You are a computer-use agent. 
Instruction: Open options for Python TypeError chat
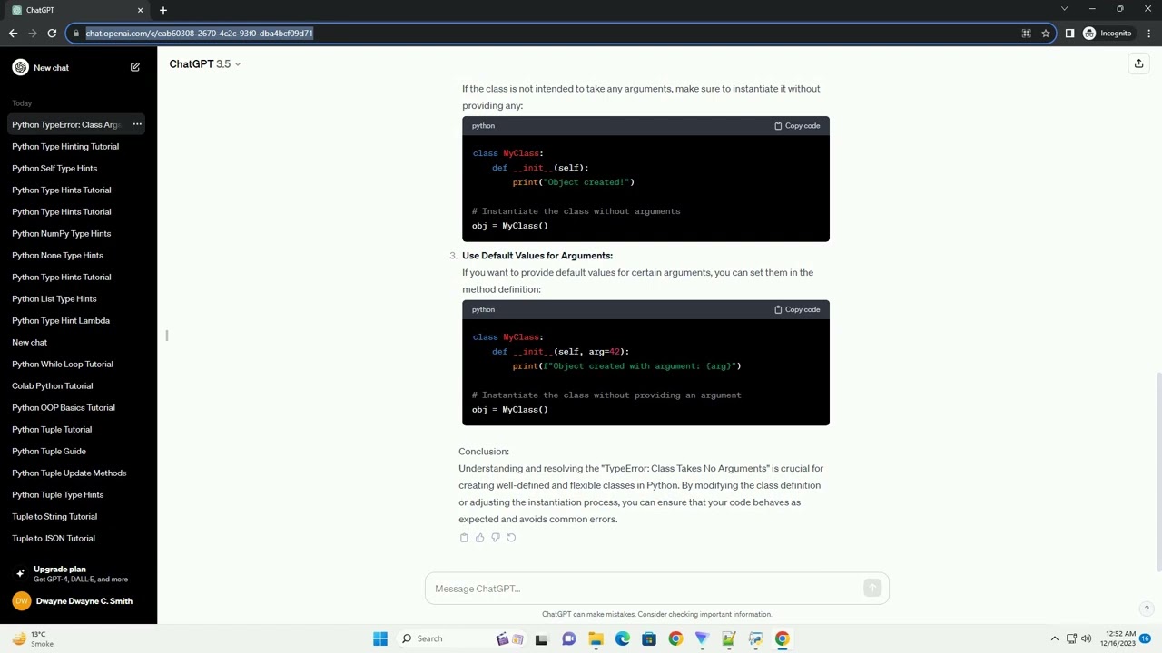(x=137, y=124)
